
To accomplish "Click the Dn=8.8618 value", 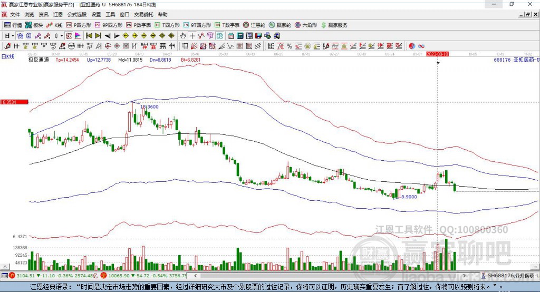I will tap(160, 60).
